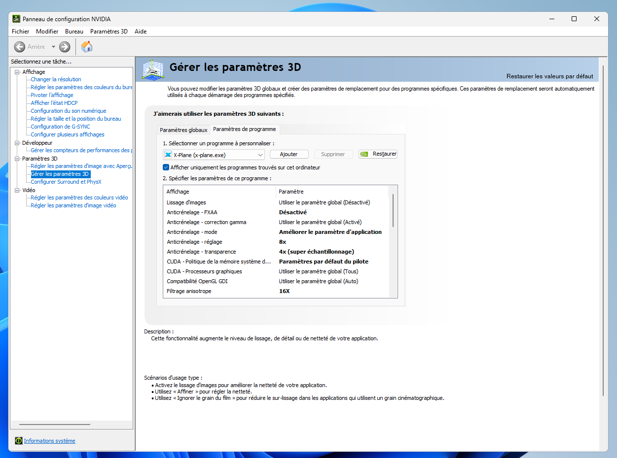Select the Lissage d'images setting row
The image size is (617, 458).
[x=276, y=202]
